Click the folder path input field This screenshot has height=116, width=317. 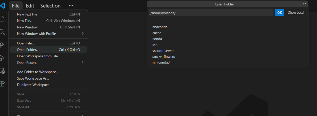tap(211, 13)
